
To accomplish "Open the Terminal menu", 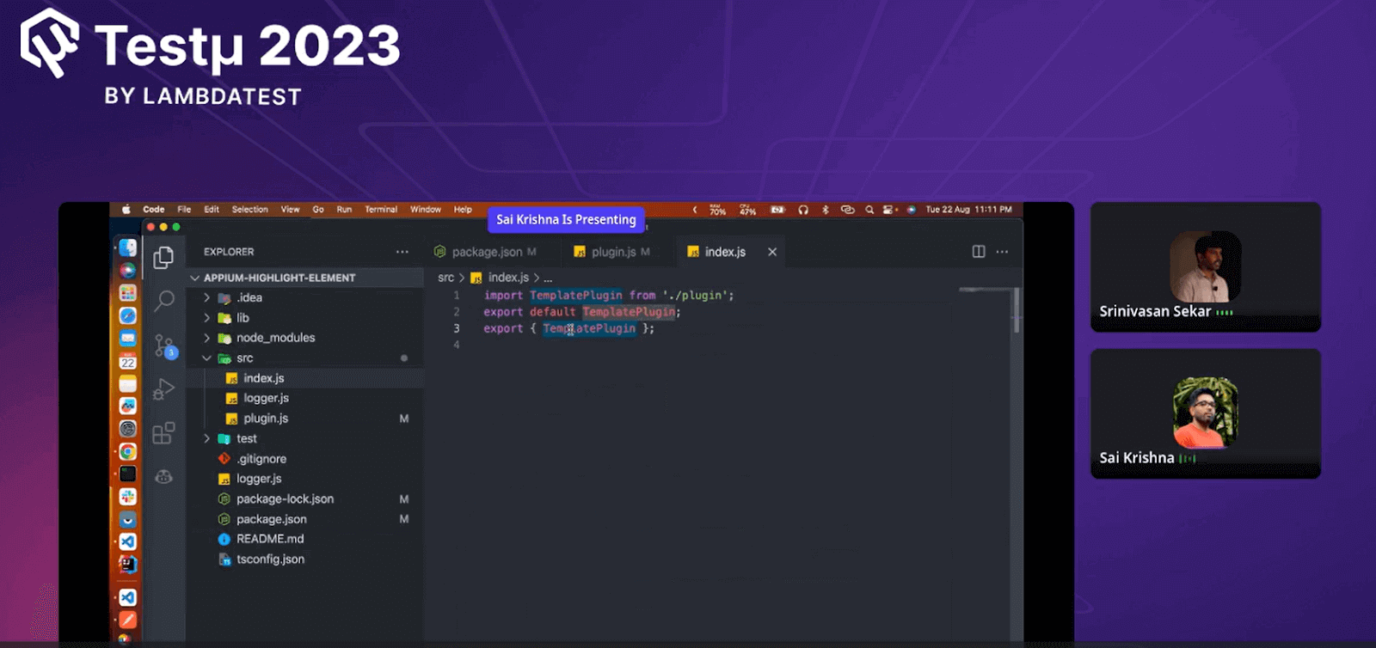I will pyautogui.click(x=381, y=209).
